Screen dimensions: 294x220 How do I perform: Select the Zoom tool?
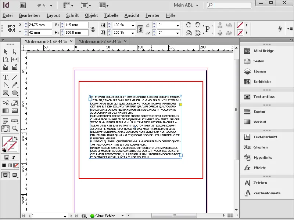point(14,128)
